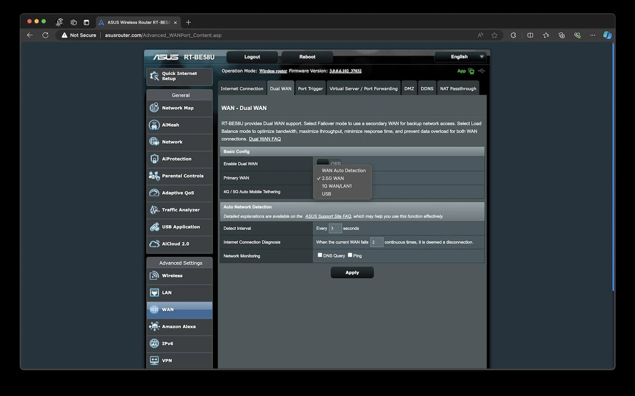The image size is (635, 396).
Task: Click Wireless router operation mode link
Action: pos(273,71)
